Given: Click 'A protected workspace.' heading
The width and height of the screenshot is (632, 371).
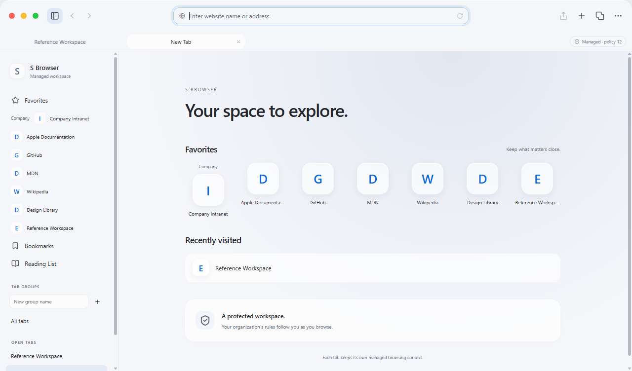Looking at the screenshot, I should pos(253,316).
